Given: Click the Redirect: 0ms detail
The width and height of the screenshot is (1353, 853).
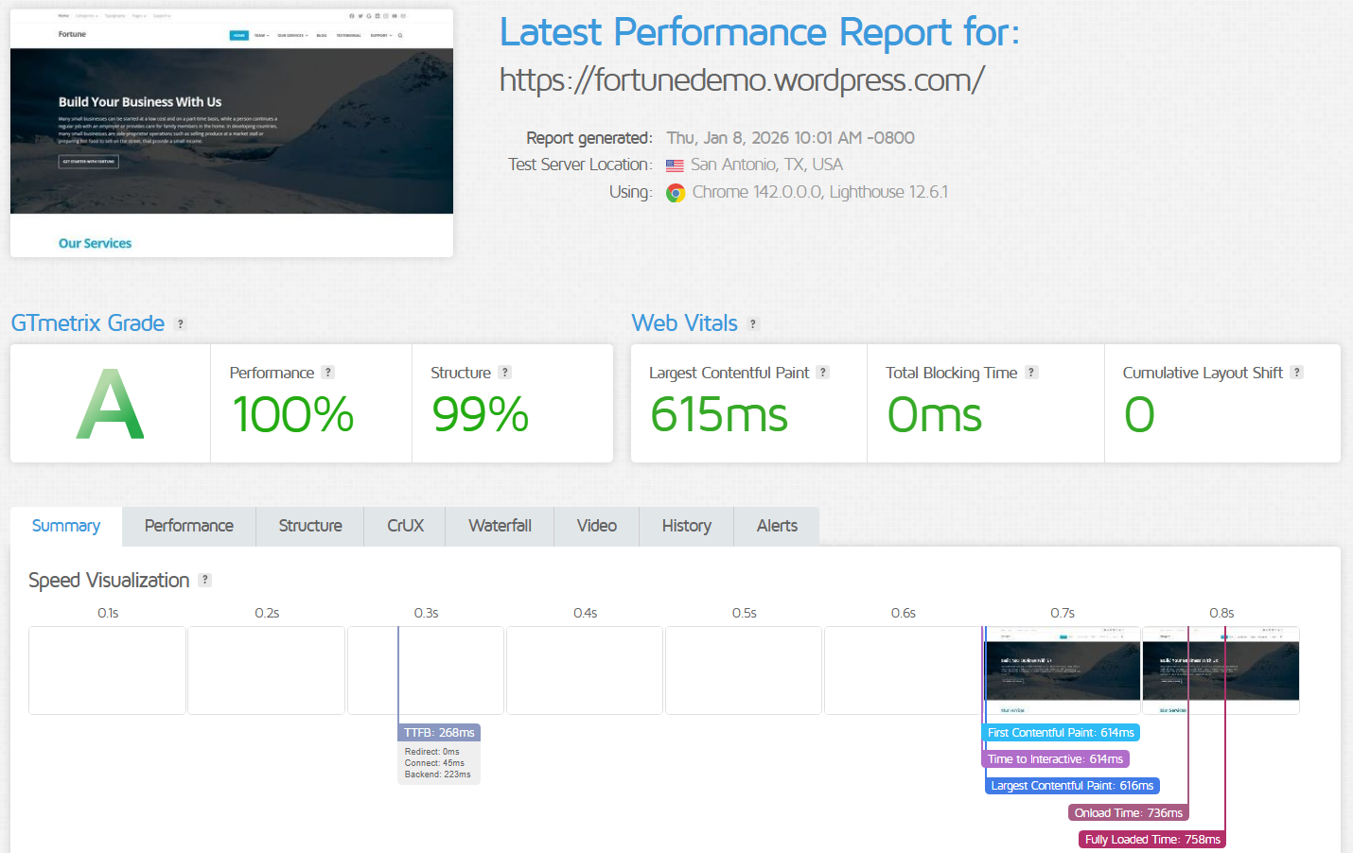Looking at the screenshot, I should [431, 752].
